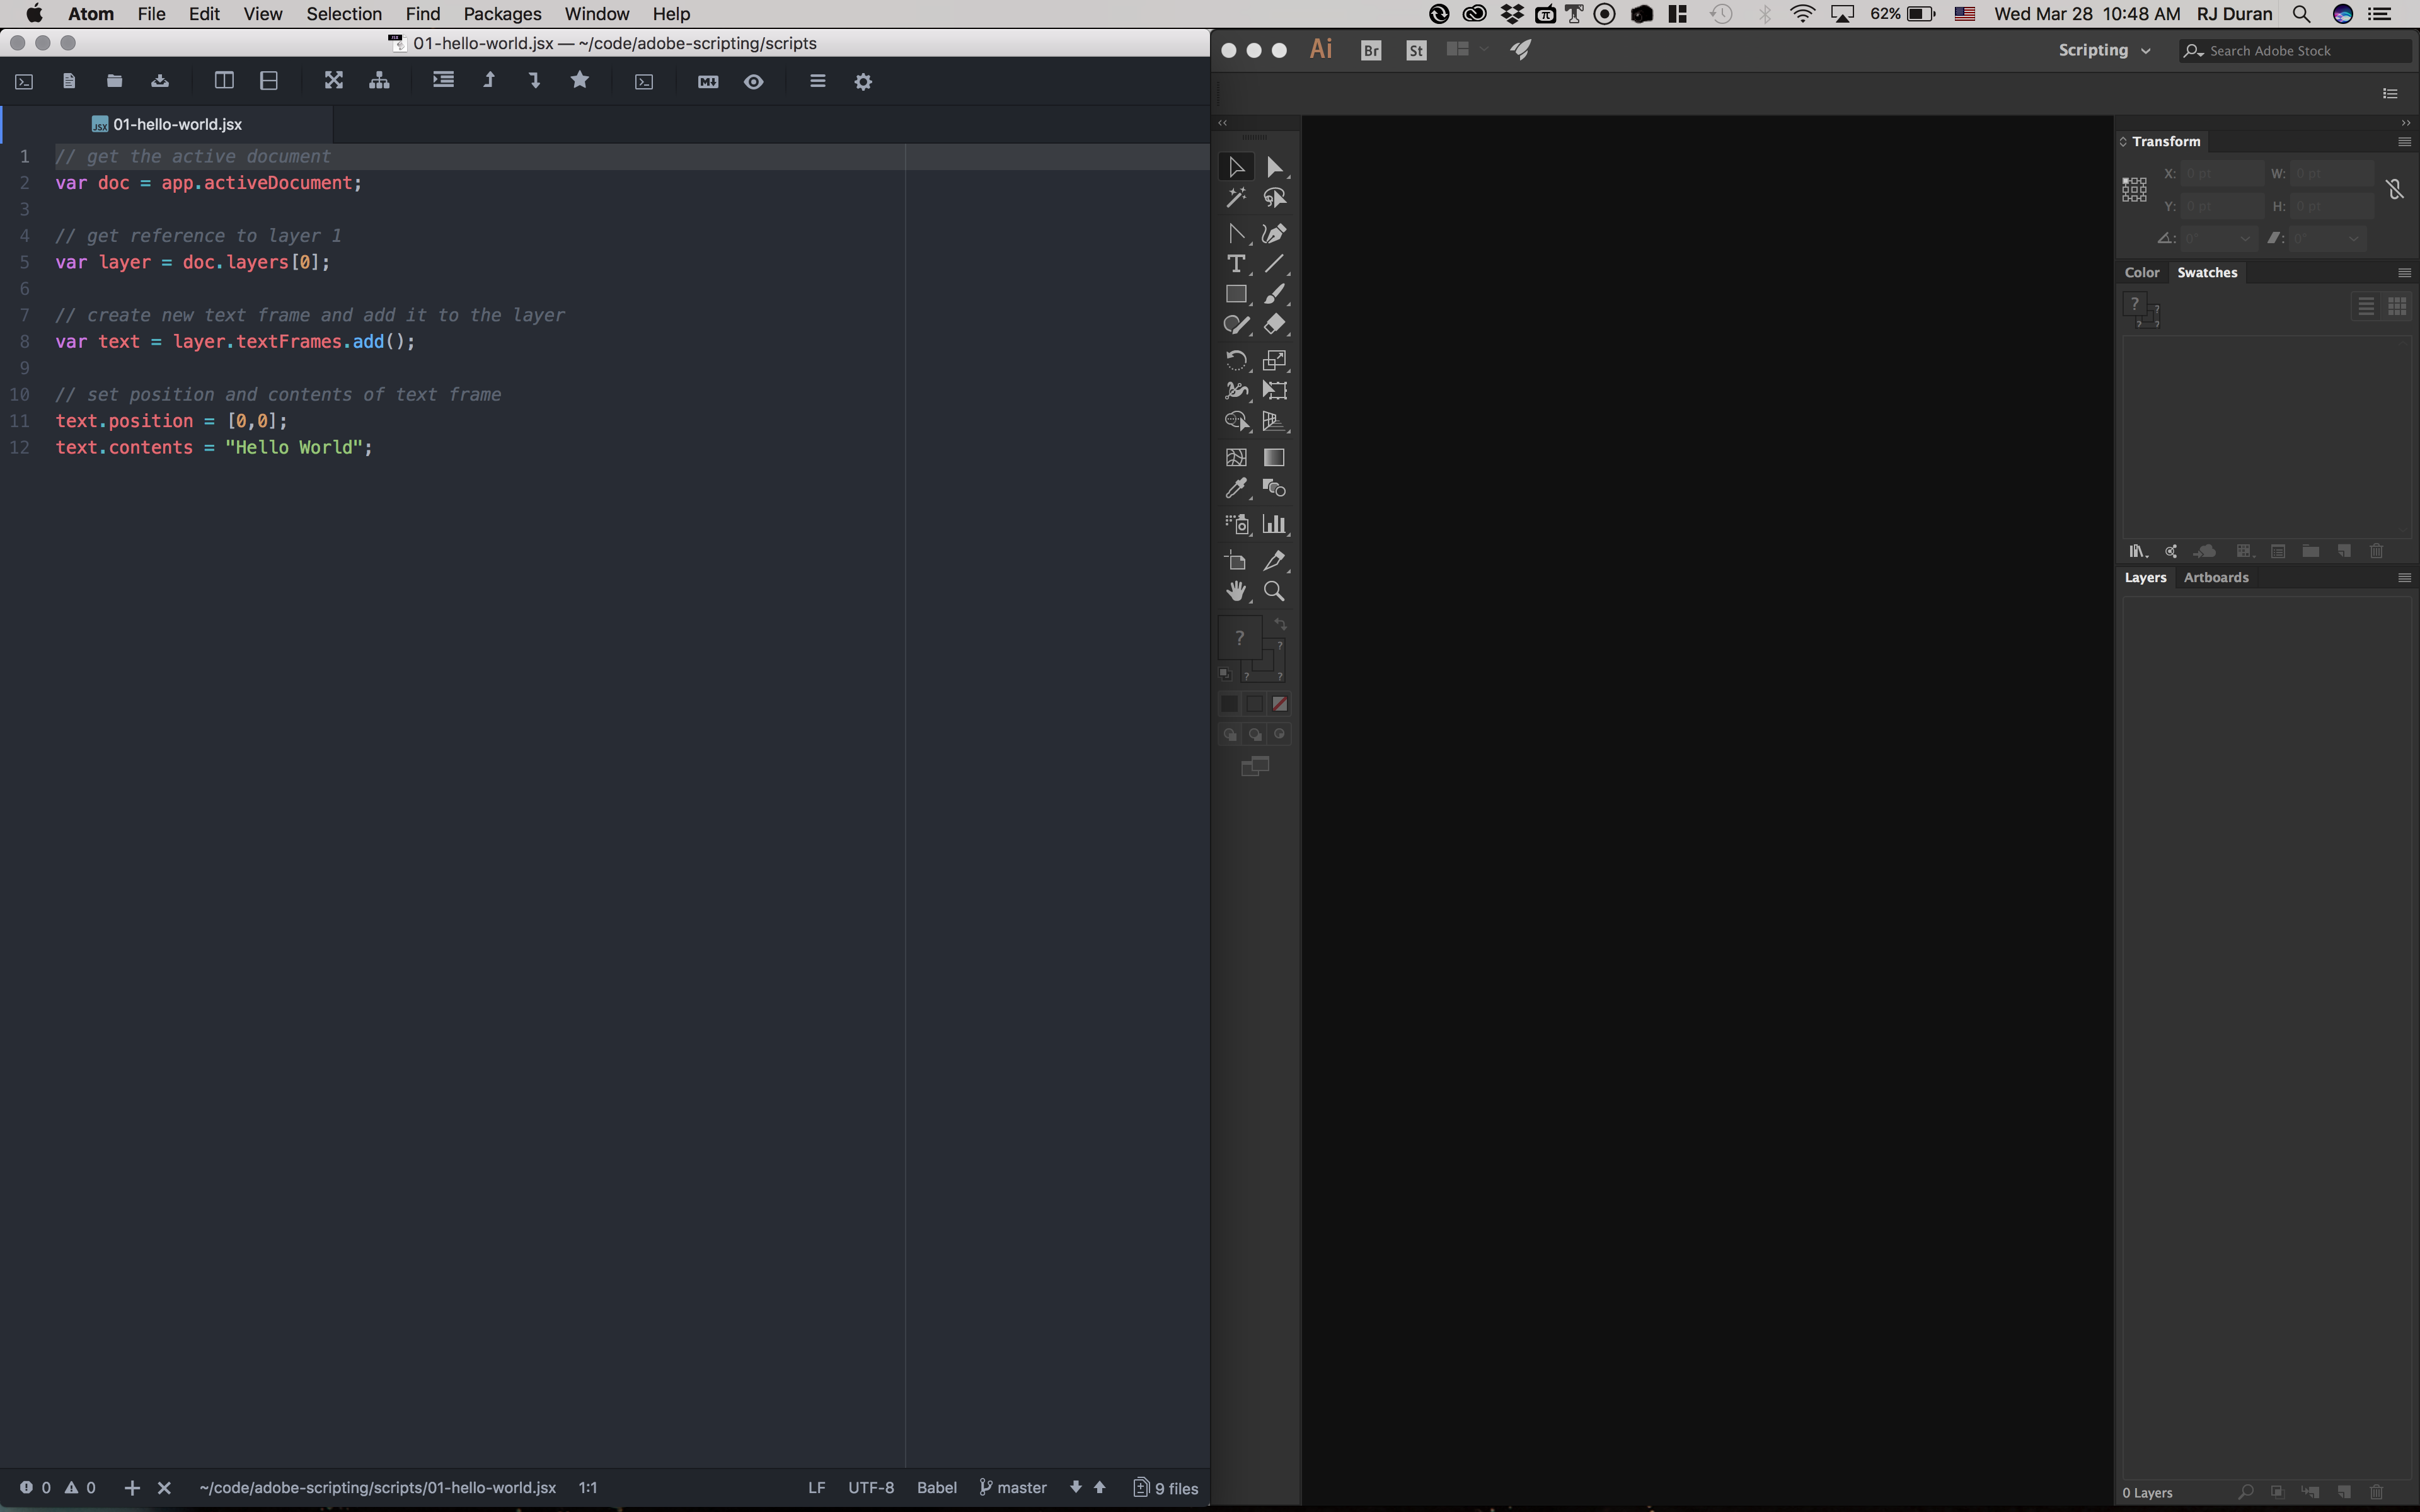Click the fill color swatch box
The width and height of the screenshot is (2420, 1512).
pos(1239,638)
